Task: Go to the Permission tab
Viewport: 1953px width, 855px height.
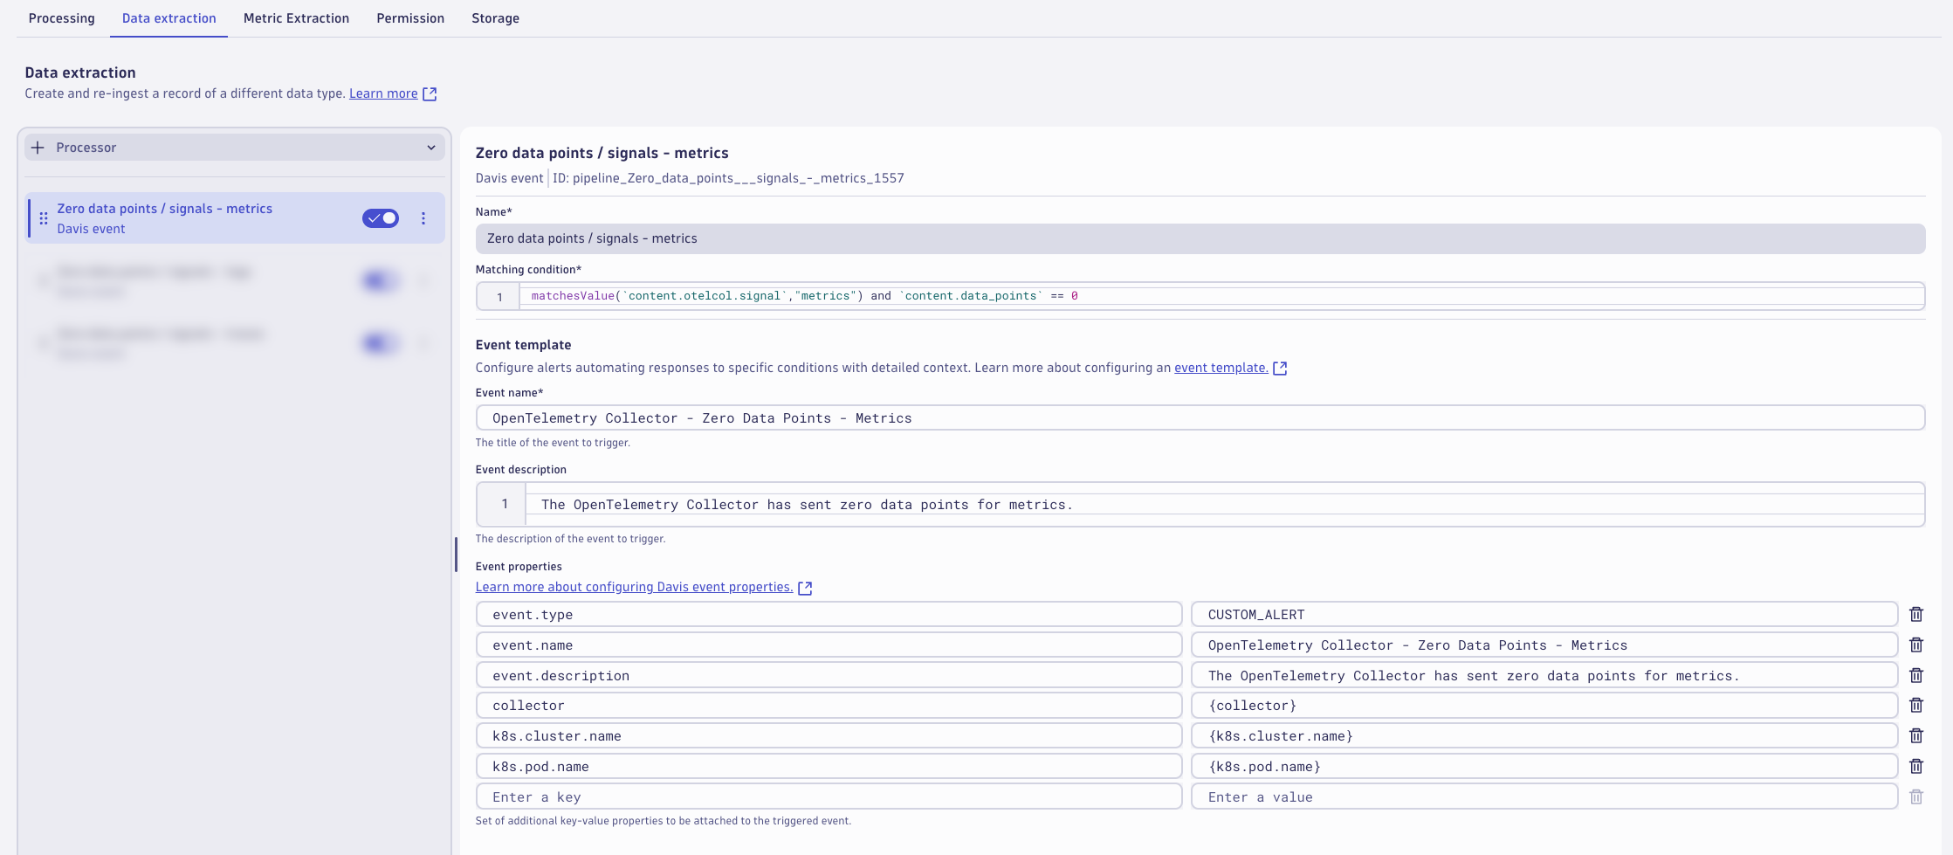Action: [x=410, y=18]
